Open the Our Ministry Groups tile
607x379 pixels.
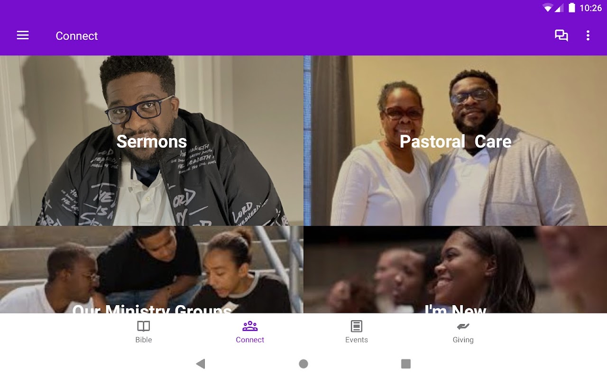[x=152, y=270]
